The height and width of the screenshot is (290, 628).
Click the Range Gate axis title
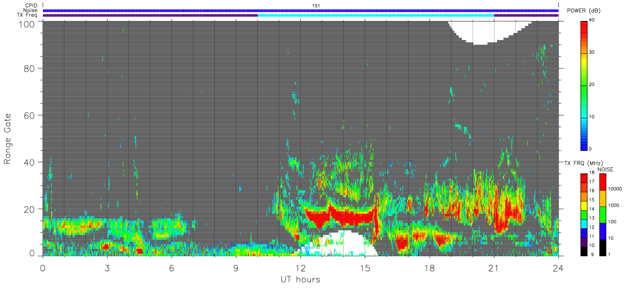tap(8, 139)
